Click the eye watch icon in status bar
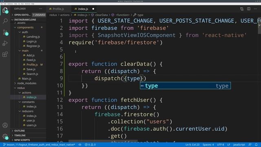 [80, 145]
